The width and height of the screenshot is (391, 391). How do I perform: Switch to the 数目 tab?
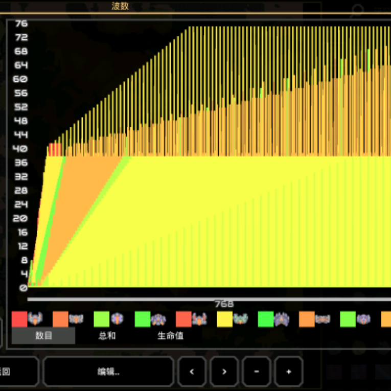coord(43,336)
